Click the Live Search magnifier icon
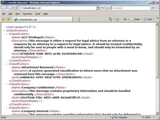160x120 pixels. click(153, 8)
